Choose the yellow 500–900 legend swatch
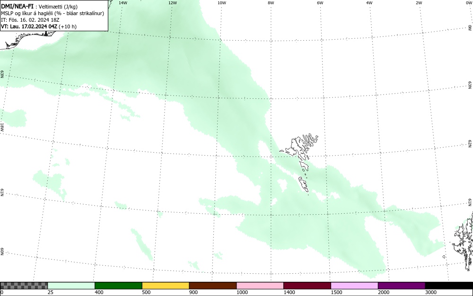The image size is (473, 296). click(x=166, y=286)
